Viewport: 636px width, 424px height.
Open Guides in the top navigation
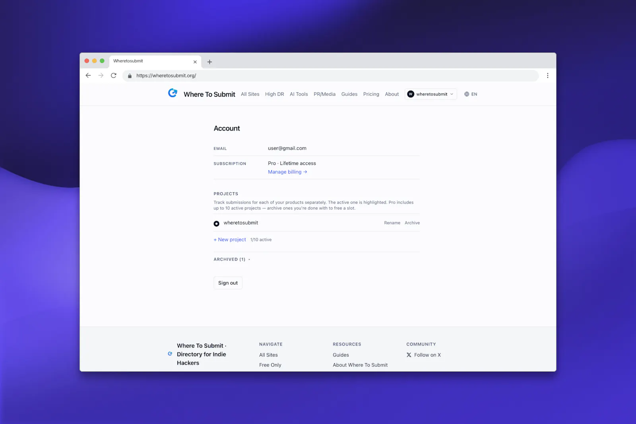(x=349, y=94)
